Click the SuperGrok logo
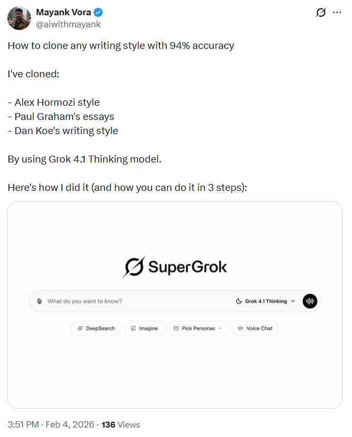The width and height of the screenshot is (352, 437). [175, 267]
